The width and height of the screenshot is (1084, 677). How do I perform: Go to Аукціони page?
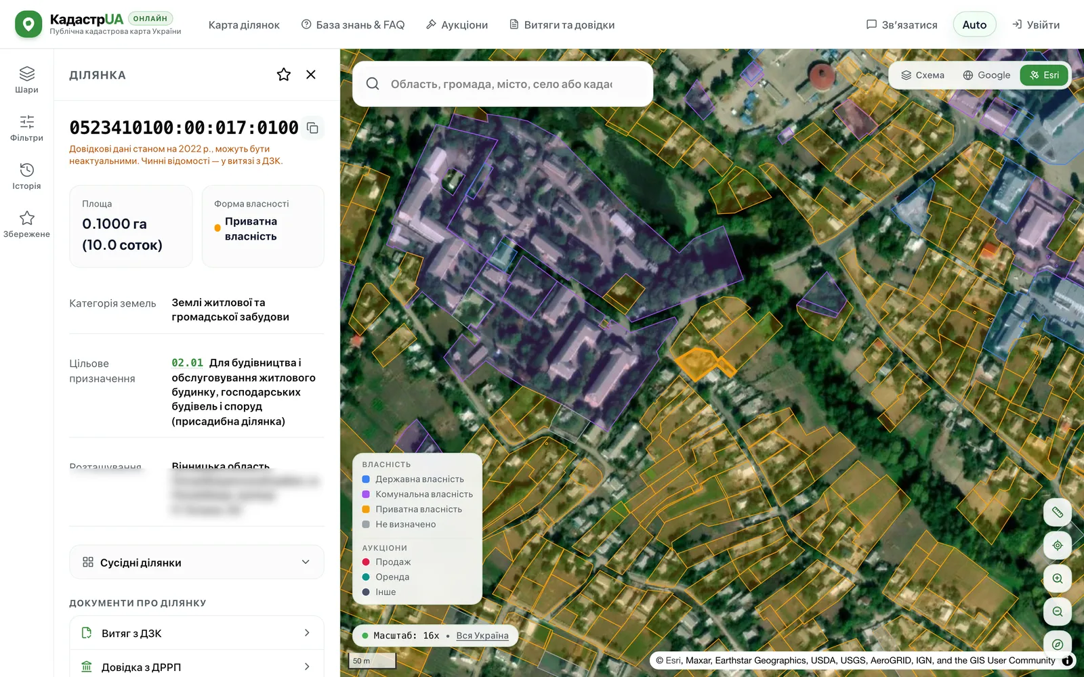click(x=457, y=25)
